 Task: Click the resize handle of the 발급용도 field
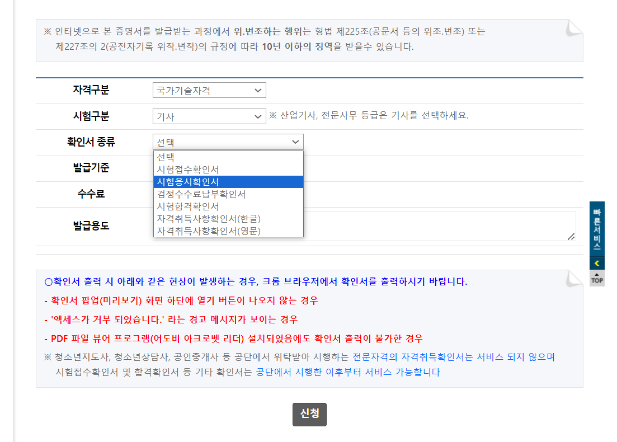coord(572,237)
